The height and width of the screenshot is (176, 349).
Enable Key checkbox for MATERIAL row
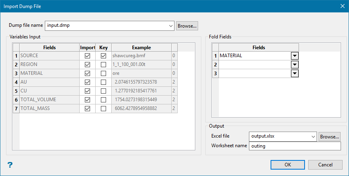(103, 74)
